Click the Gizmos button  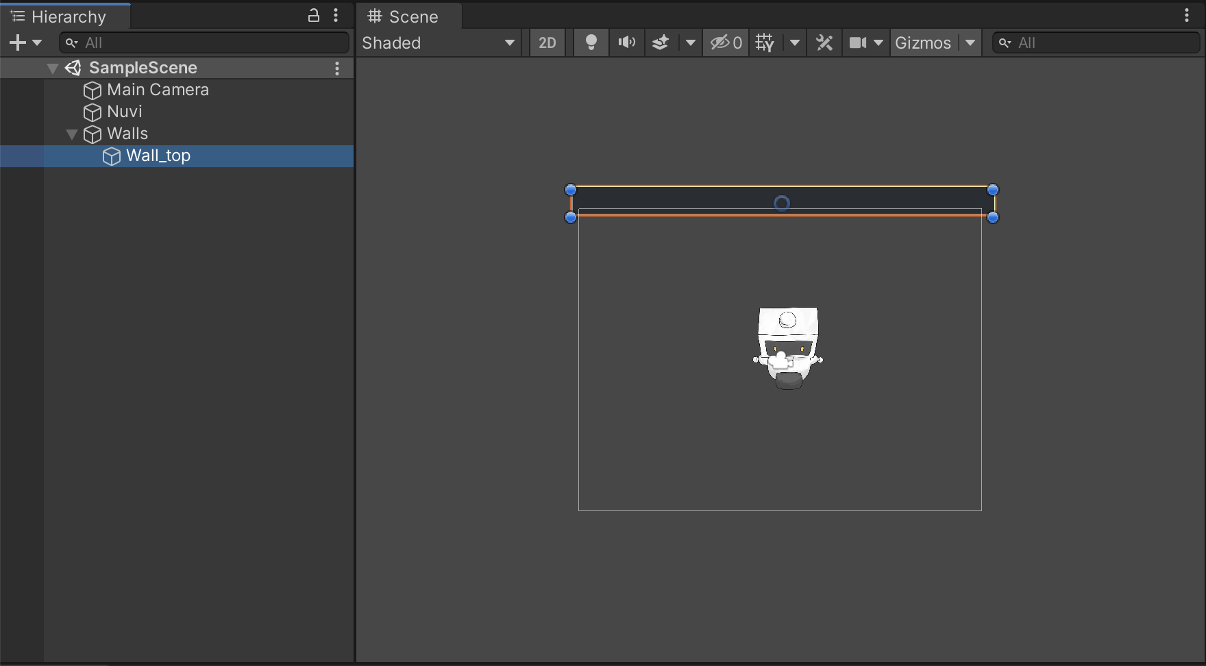(x=923, y=42)
